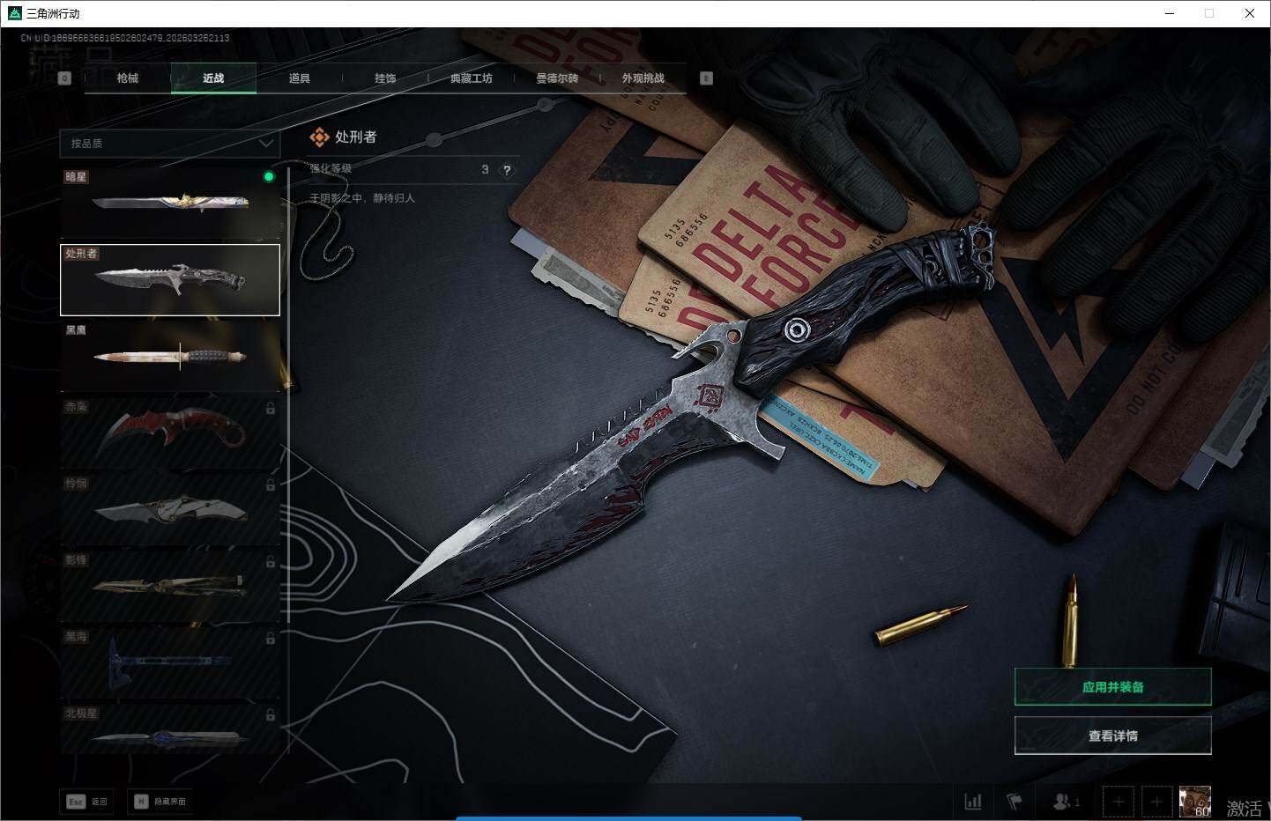Select the 黑鹰 knife thumbnail

point(170,357)
